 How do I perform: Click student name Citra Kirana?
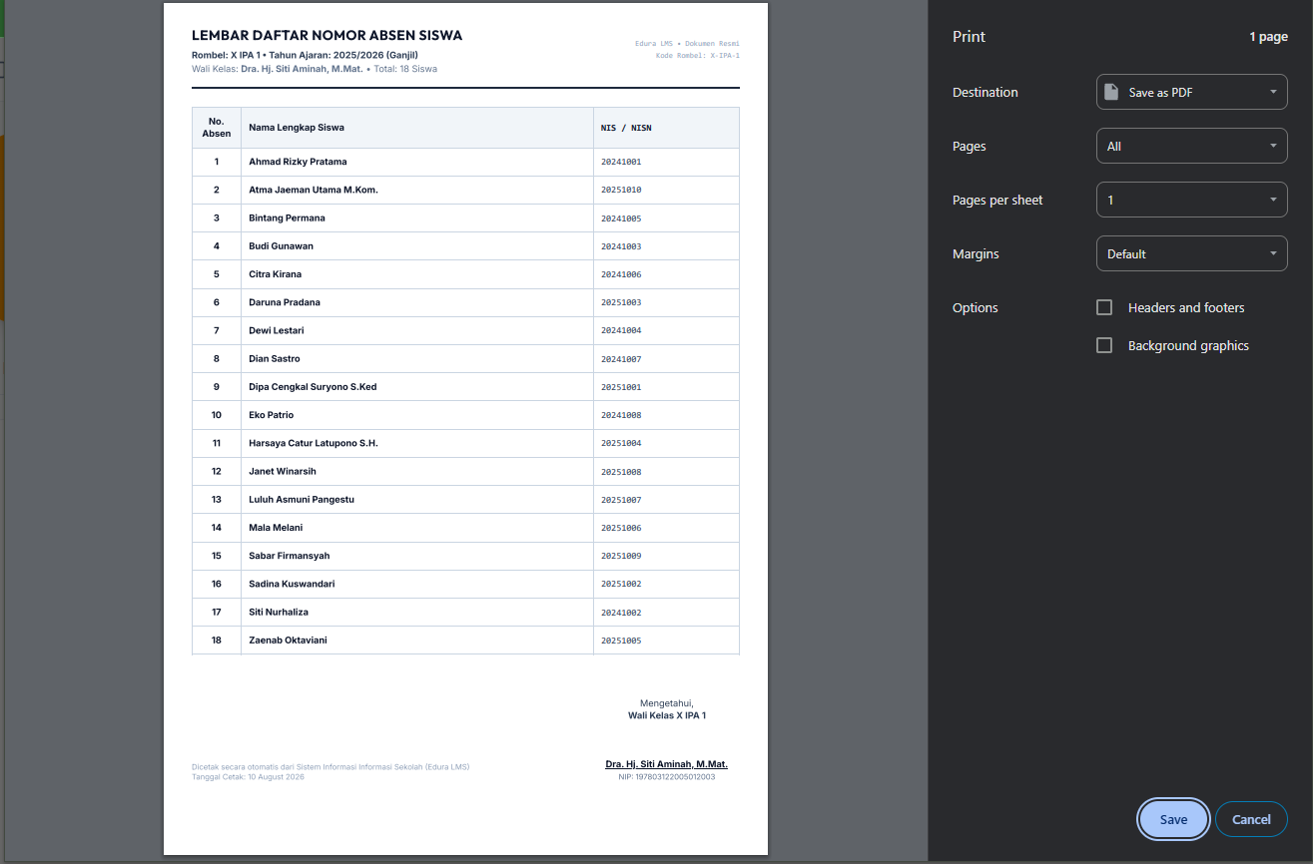(x=275, y=273)
